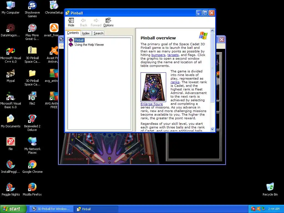This screenshot has width=284, height=213.
Task: Select the ChromeSetup desktop icon
Action: pos(54,8)
